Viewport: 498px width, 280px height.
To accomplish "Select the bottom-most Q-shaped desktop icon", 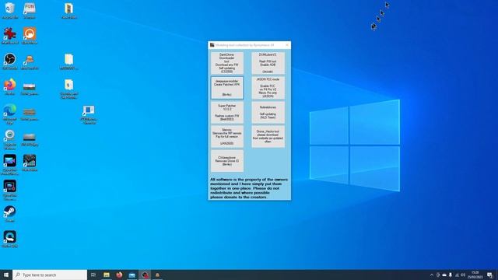I will [10, 239].
